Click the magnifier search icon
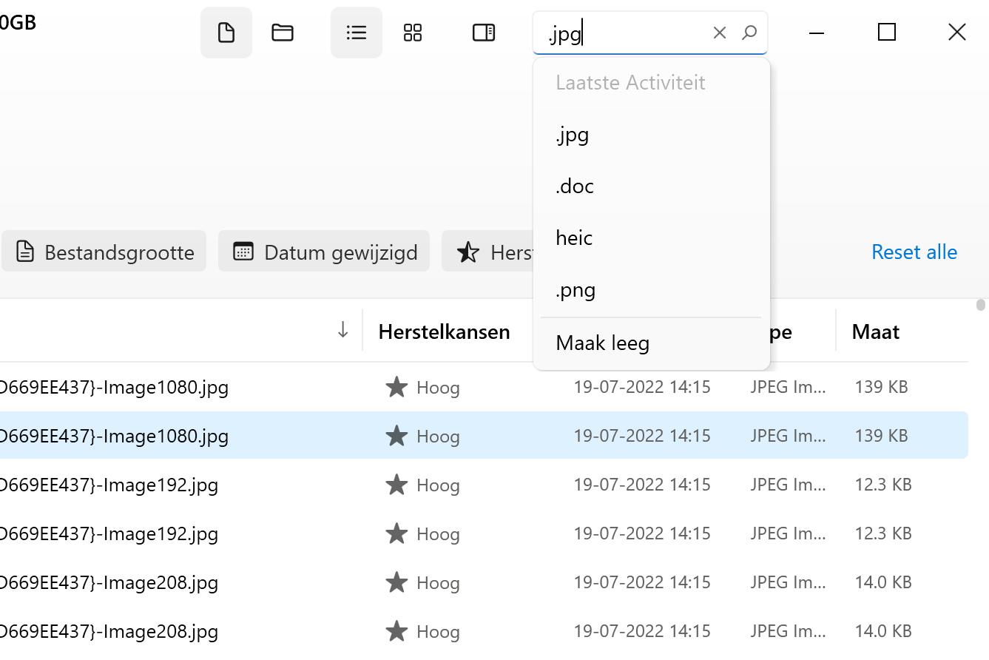 point(749,33)
